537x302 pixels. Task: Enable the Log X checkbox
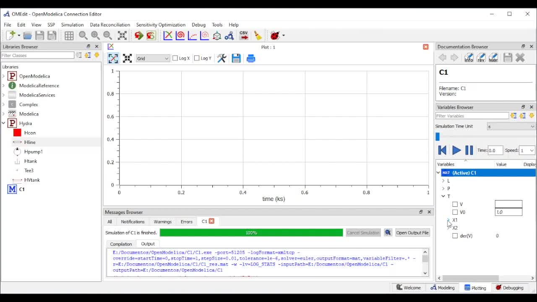pos(175,58)
